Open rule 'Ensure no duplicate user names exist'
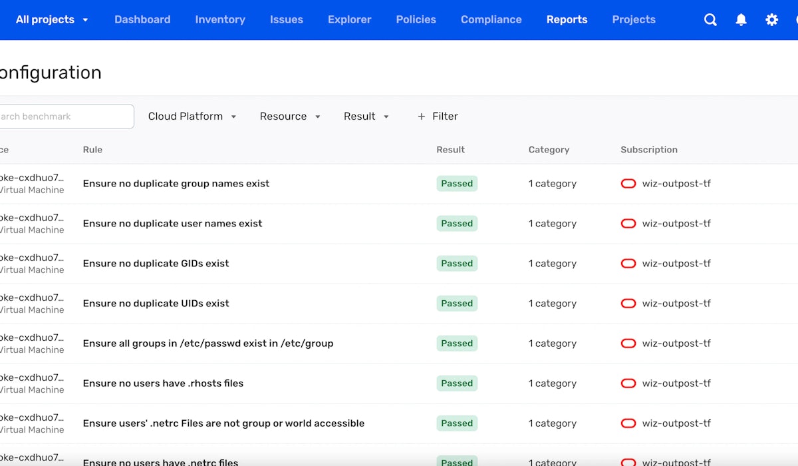The width and height of the screenshot is (798, 466). (x=172, y=224)
